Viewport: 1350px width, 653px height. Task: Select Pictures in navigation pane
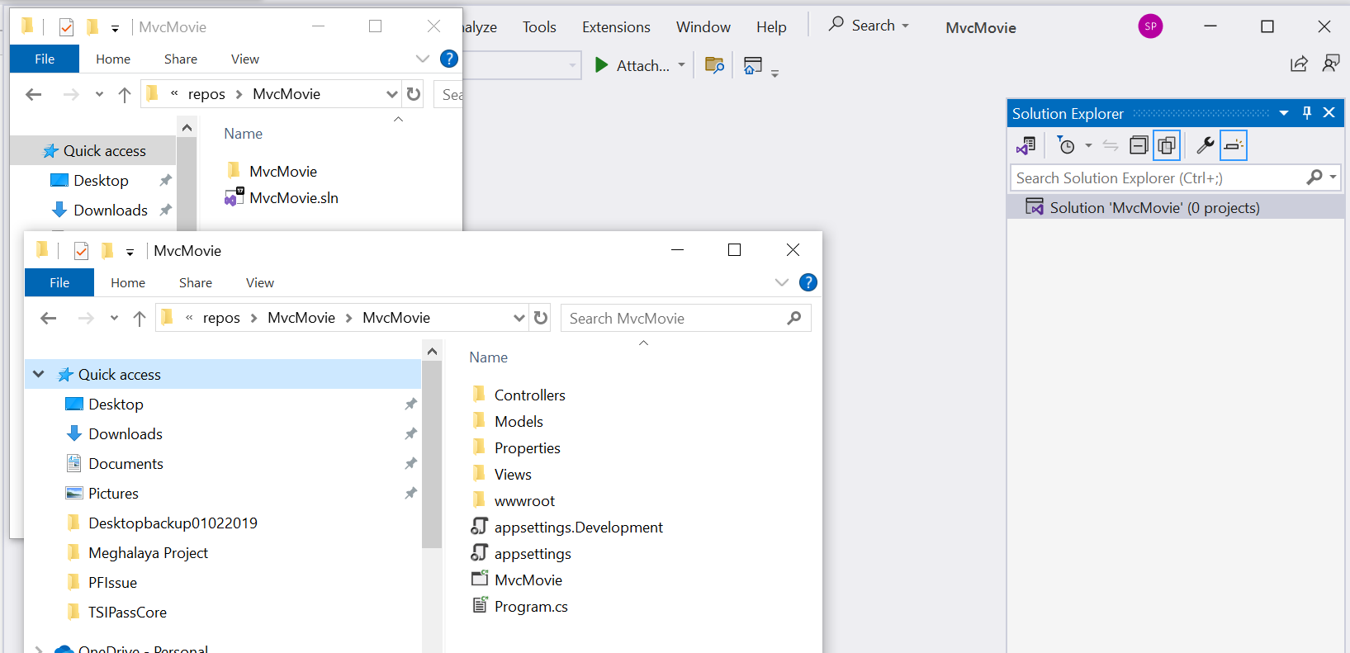112,493
